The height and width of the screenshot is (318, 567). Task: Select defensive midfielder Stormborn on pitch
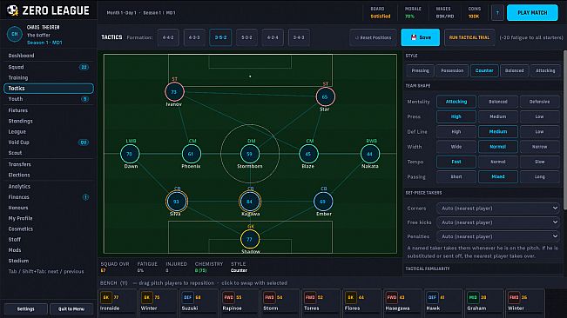click(250, 154)
